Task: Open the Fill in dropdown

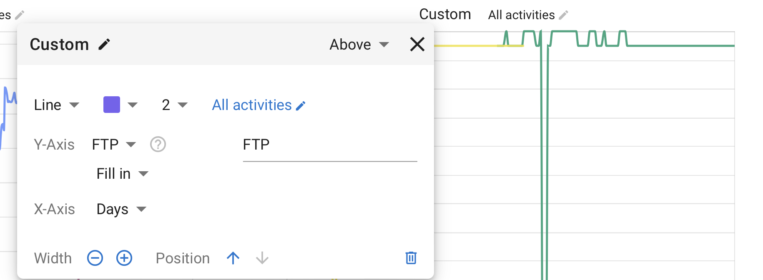Action: click(122, 174)
